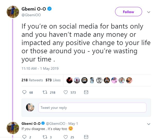The image size is (156, 140).
Task: Like the 'If you disagree' tweet
Action: 66,137
